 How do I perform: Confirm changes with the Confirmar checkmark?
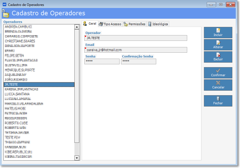point(218,73)
